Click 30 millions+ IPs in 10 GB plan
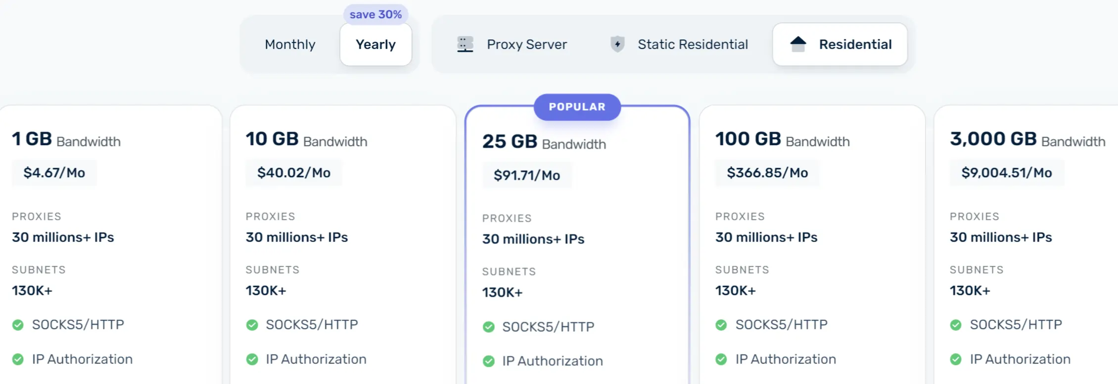Viewport: 1118px width, 384px height. (x=297, y=237)
